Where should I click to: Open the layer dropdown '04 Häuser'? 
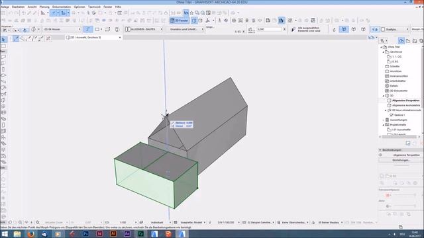pos(62,29)
